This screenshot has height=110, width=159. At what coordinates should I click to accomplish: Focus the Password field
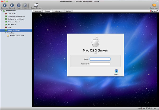[x=100, y=64]
